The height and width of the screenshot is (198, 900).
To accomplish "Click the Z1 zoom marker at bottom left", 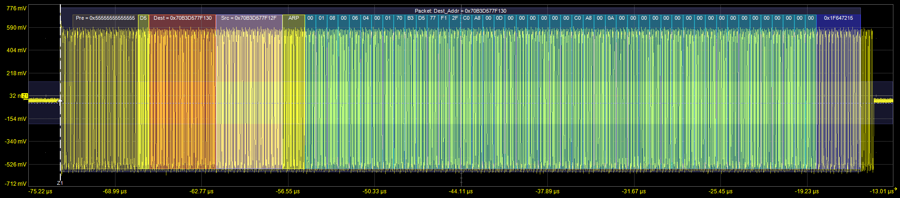I will click(x=60, y=183).
